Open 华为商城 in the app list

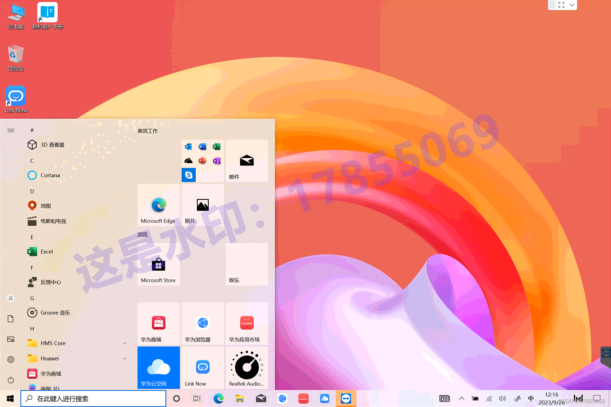coord(77,374)
